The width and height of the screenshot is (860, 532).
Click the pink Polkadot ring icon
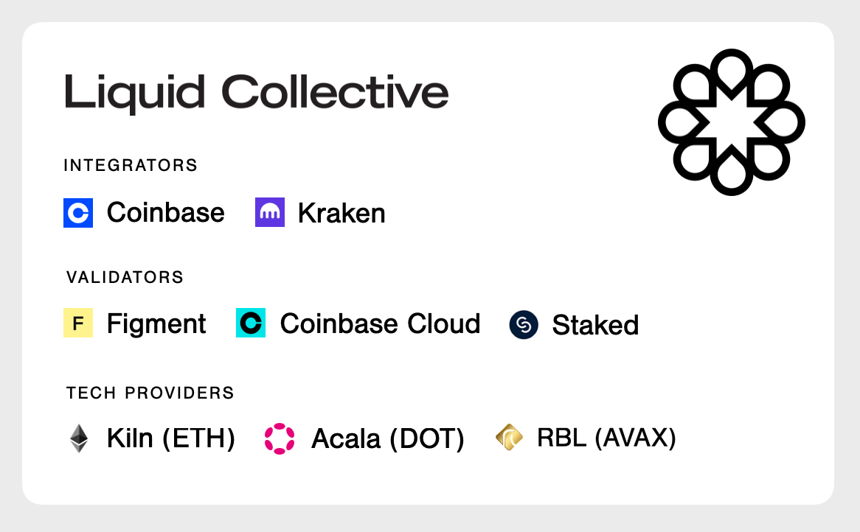click(x=280, y=439)
